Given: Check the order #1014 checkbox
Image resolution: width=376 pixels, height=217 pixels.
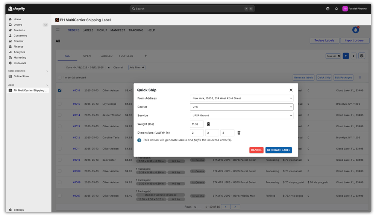Looking at the screenshot, I should pyautogui.click(x=60, y=115).
